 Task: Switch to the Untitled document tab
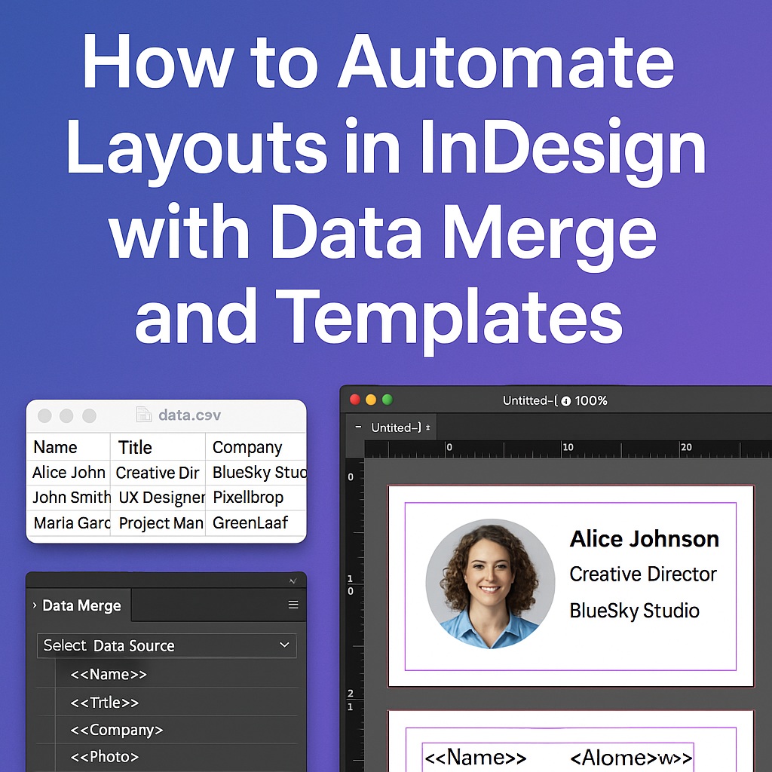coord(395,427)
